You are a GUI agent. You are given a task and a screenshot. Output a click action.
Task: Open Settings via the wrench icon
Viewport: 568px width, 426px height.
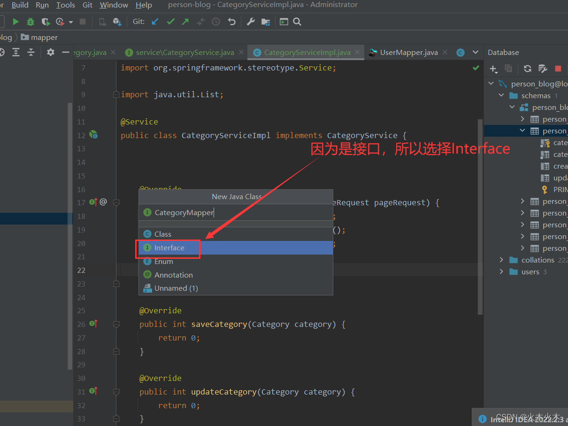point(251,22)
